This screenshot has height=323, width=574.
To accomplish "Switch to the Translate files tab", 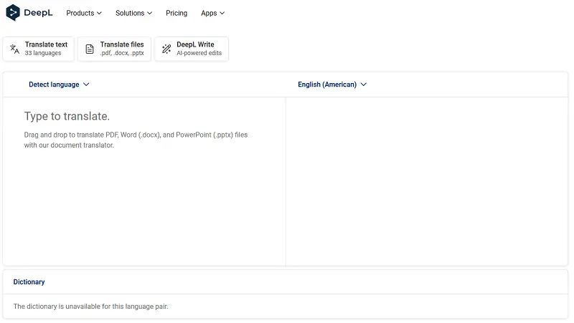I will click(114, 49).
